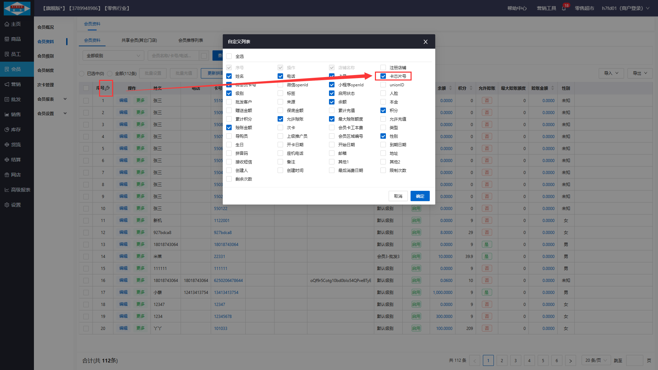
Task: Uncheck the 卡芯片号 checkbox
Action: pos(383,76)
